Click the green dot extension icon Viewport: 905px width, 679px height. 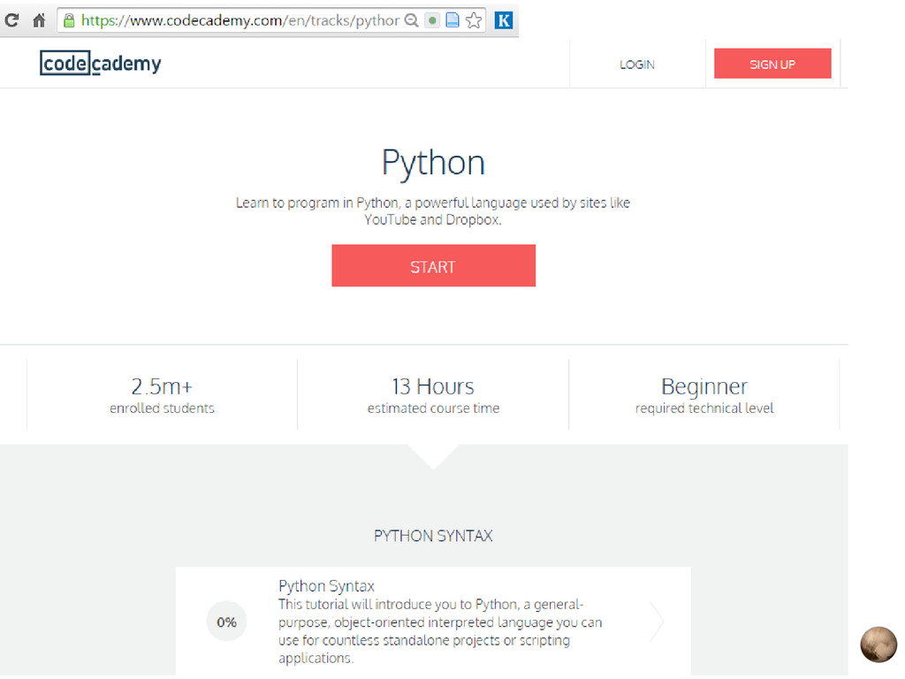pos(431,21)
